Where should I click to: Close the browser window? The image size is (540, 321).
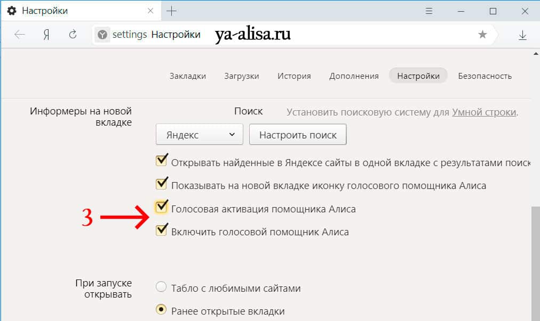point(525,11)
